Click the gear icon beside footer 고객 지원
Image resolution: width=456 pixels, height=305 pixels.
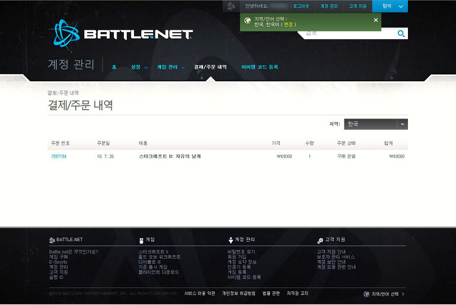pos(320,240)
